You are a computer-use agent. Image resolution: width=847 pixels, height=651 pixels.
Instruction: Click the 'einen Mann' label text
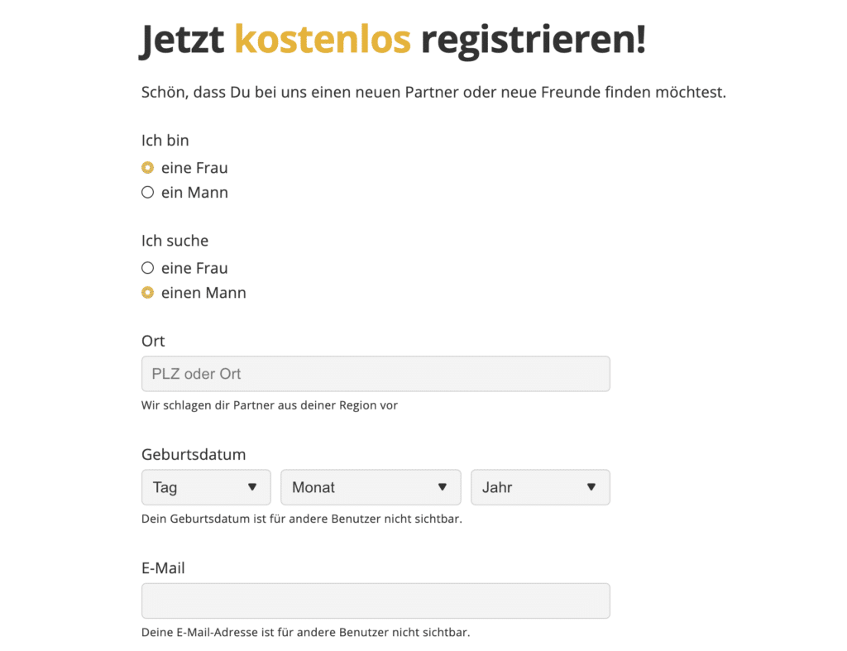click(x=203, y=293)
